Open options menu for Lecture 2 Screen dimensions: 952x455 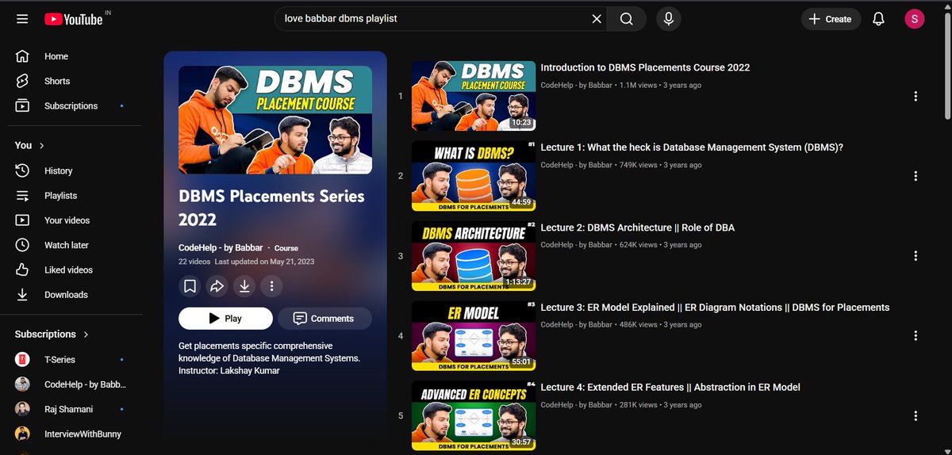click(916, 256)
